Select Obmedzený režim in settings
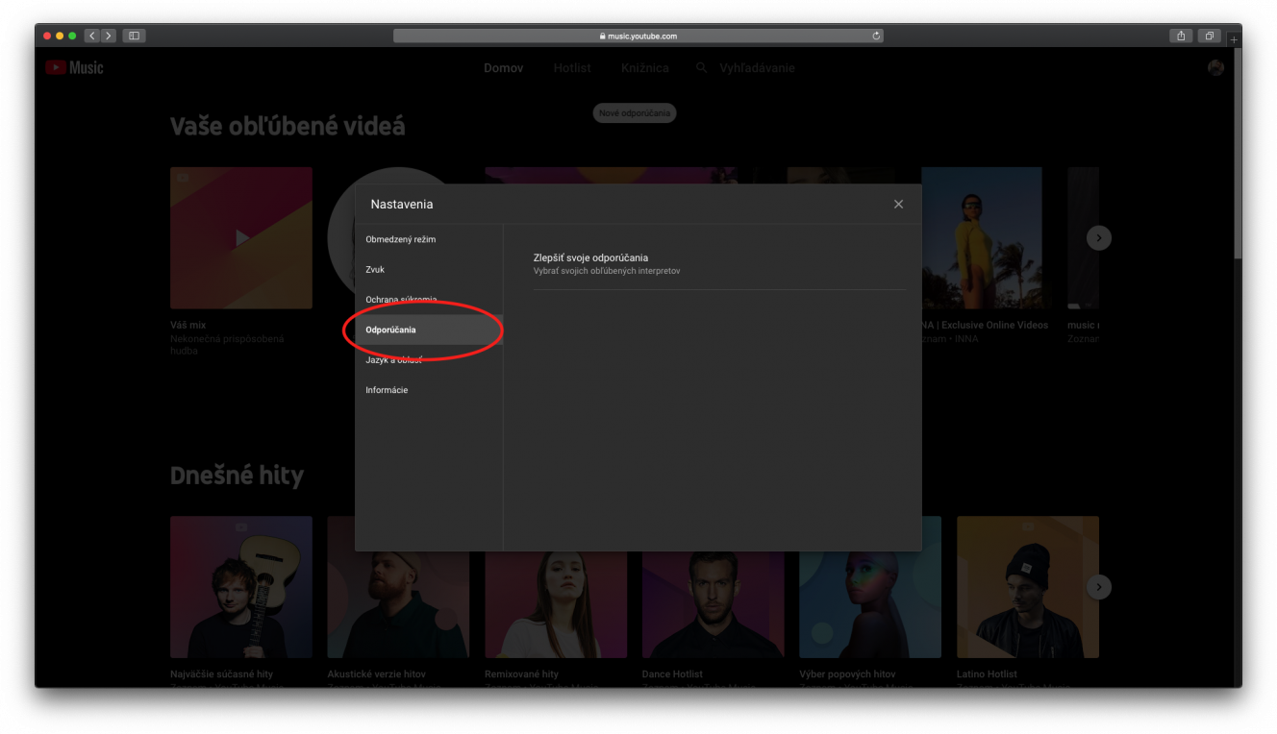 click(x=429, y=239)
